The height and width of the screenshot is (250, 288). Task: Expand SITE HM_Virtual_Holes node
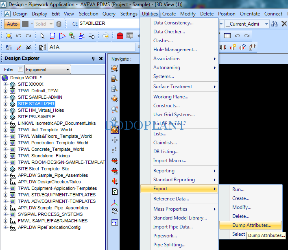[6, 110]
